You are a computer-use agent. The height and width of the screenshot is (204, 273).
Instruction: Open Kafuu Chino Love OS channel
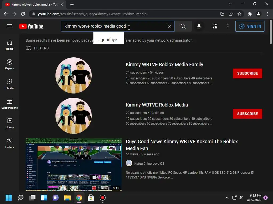[149, 163]
